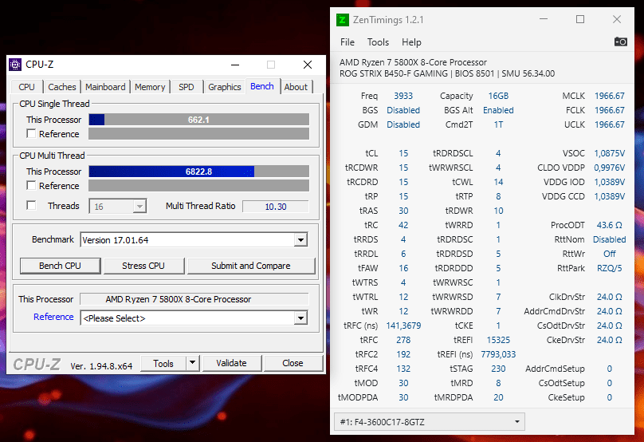644x442 pixels.
Task: Click the RttPark value RZQ/5
Action: point(610,268)
